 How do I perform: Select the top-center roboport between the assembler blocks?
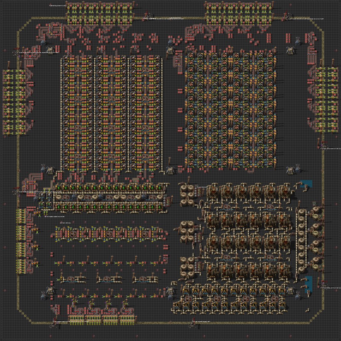pos(170,51)
